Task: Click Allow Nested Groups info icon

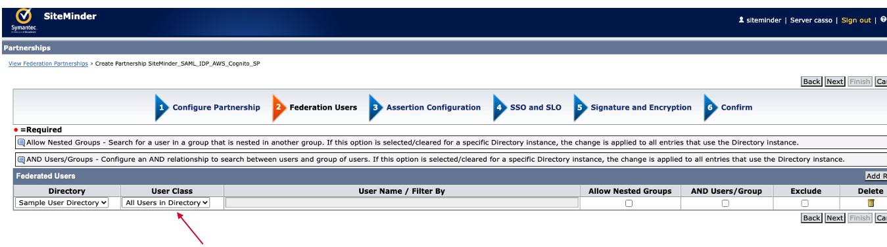Action: 21,143
